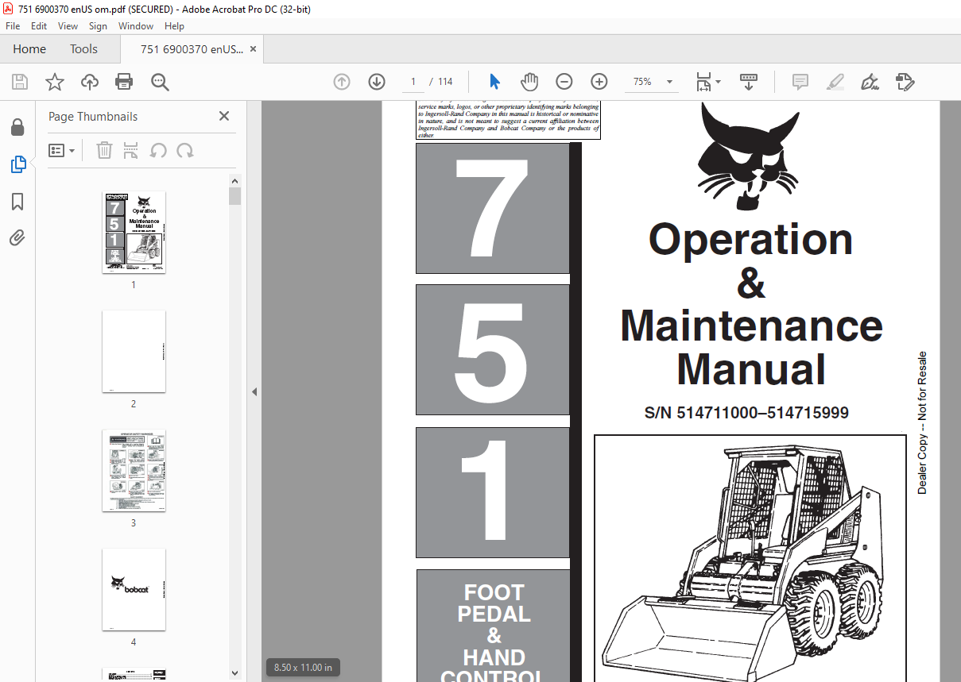The height and width of the screenshot is (682, 961).
Task: Bookmark the file with the star icon
Action: [x=54, y=82]
